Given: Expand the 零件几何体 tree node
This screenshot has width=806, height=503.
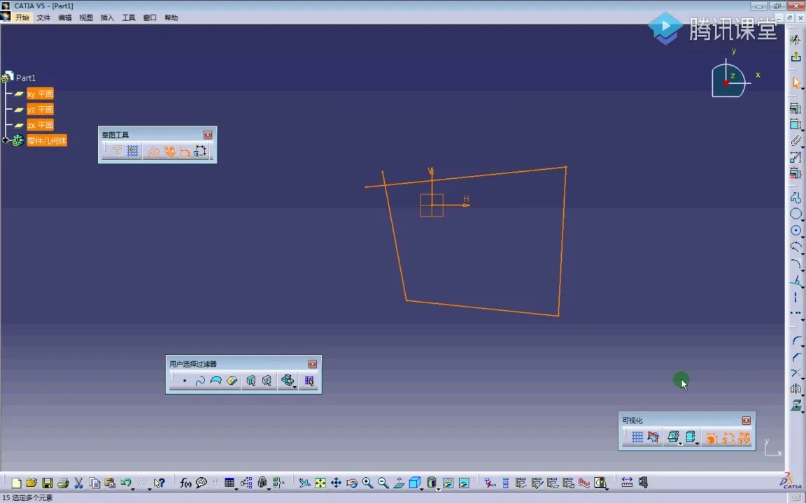Looking at the screenshot, I should [x=6, y=140].
